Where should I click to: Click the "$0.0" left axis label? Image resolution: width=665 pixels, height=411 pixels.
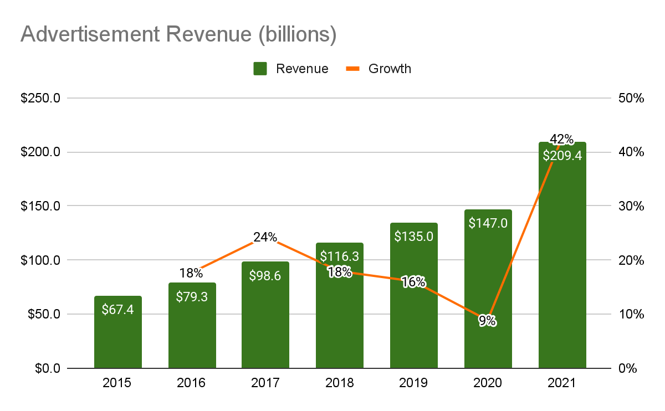click(x=47, y=368)
